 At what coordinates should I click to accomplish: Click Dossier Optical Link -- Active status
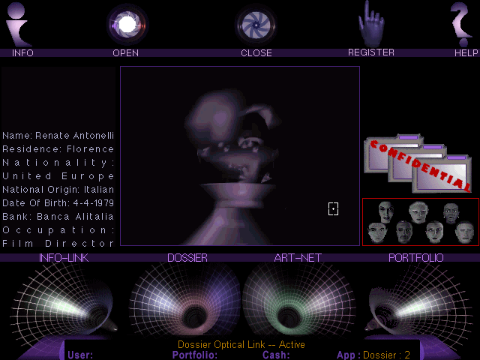pos(241,345)
